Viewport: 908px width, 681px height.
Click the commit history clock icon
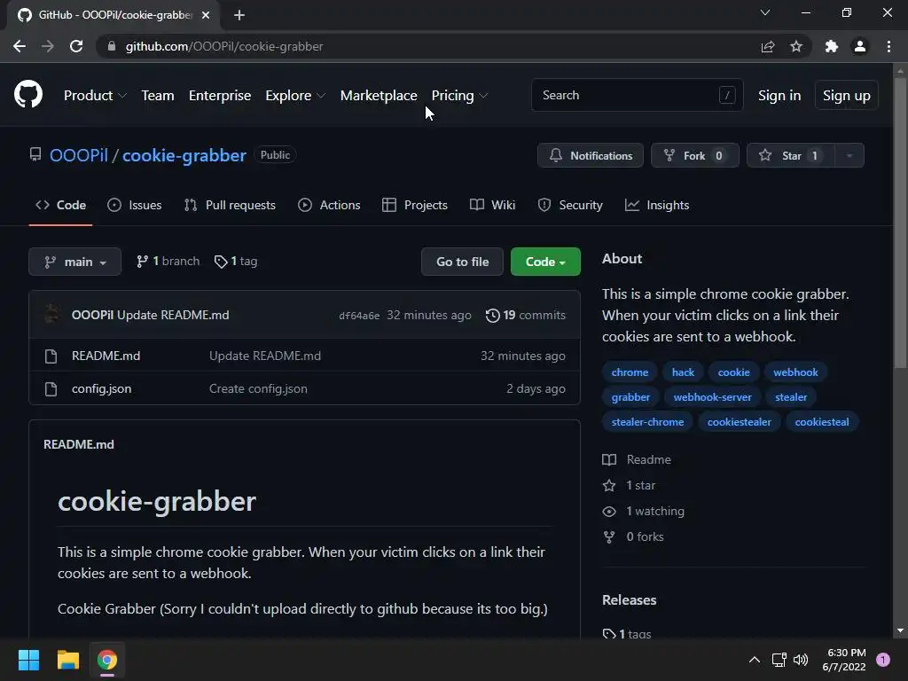tap(493, 315)
